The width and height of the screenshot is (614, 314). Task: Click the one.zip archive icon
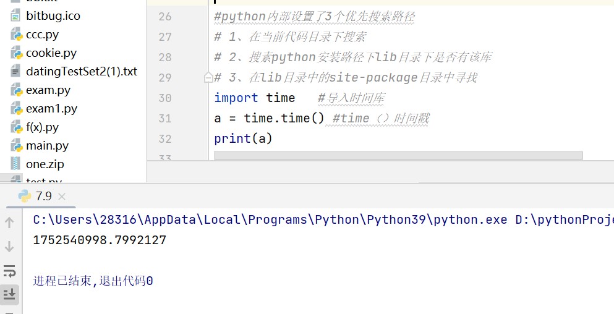coord(16,164)
